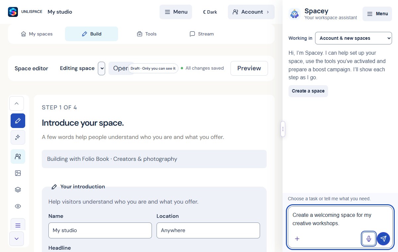398x252 pixels.
Task: Open the Account menu
Action: (251, 12)
